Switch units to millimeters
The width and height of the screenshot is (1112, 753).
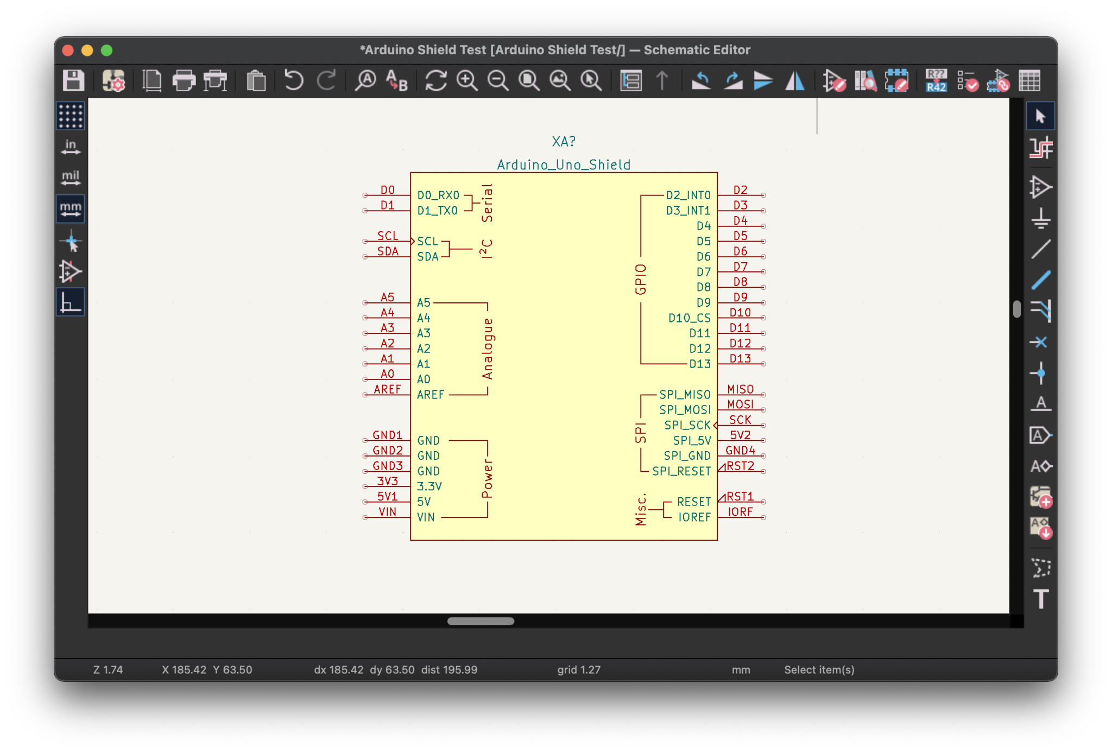coord(71,209)
